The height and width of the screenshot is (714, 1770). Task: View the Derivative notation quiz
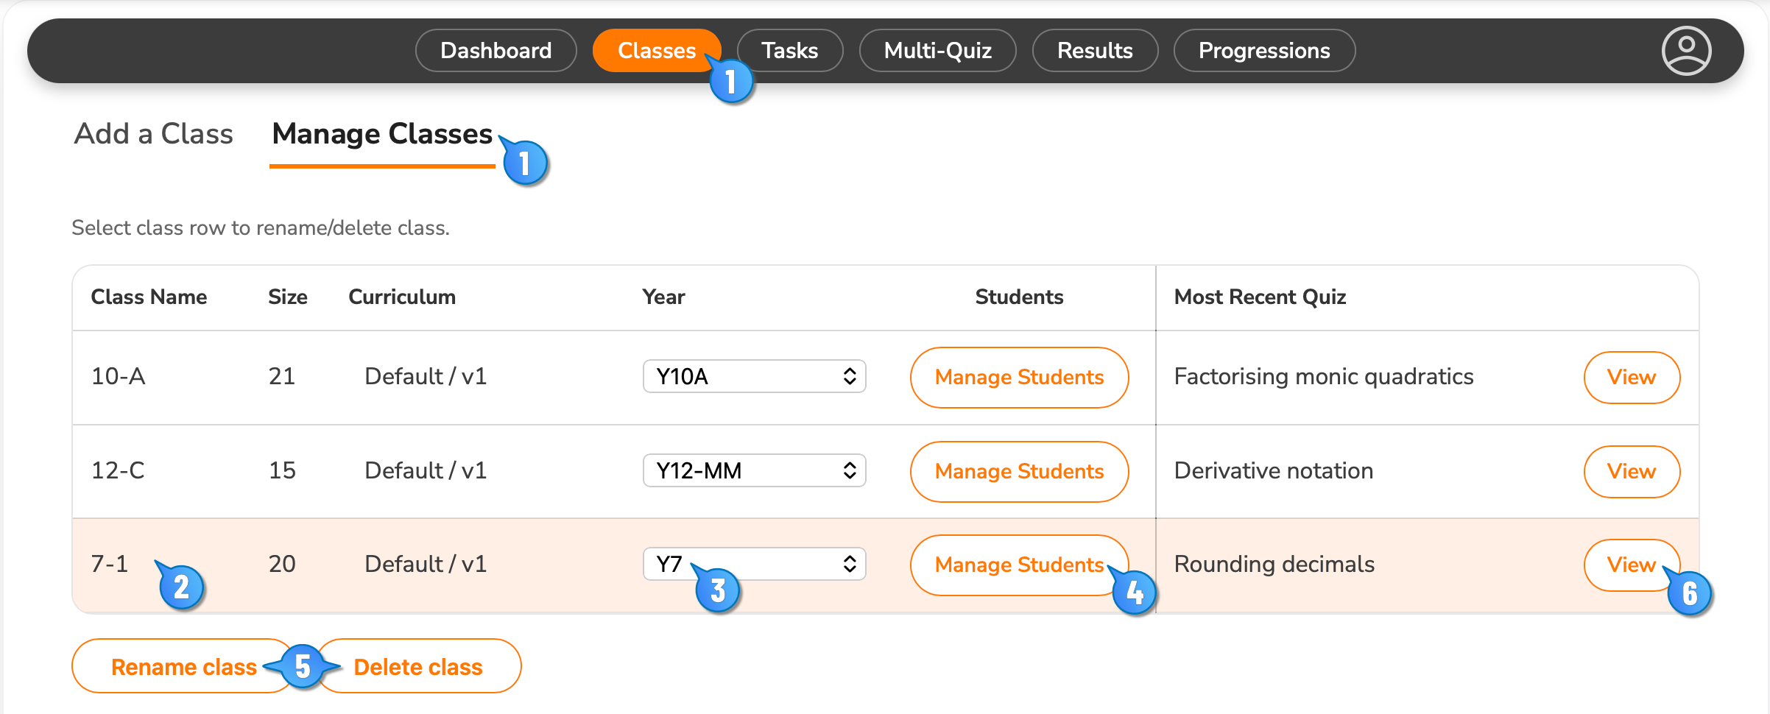(x=1632, y=472)
